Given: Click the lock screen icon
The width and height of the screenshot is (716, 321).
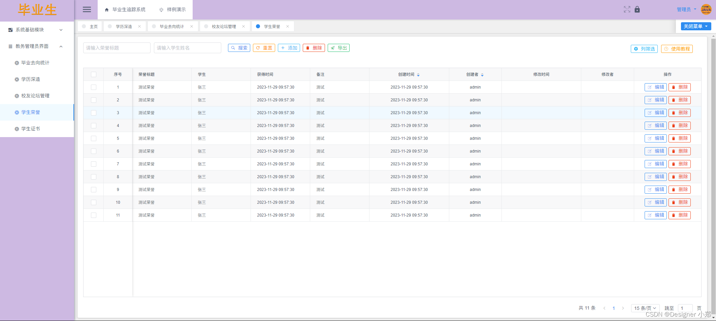Looking at the screenshot, I should 637,9.
